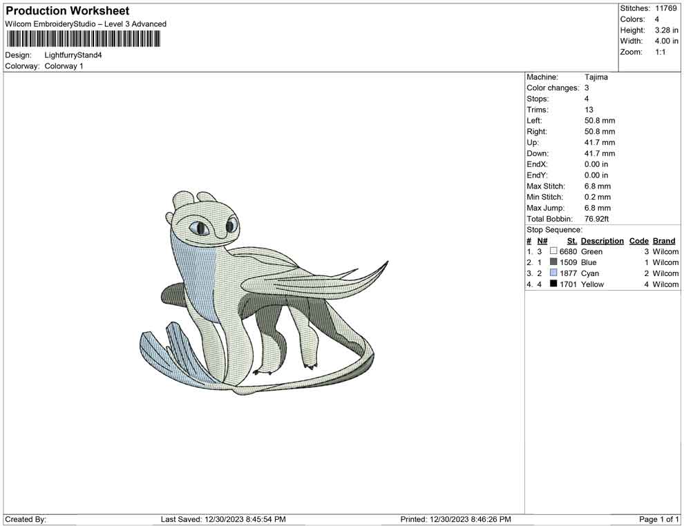Click the 'Green' description in stop row 1
This screenshot has width=684, height=526.
pos(591,251)
